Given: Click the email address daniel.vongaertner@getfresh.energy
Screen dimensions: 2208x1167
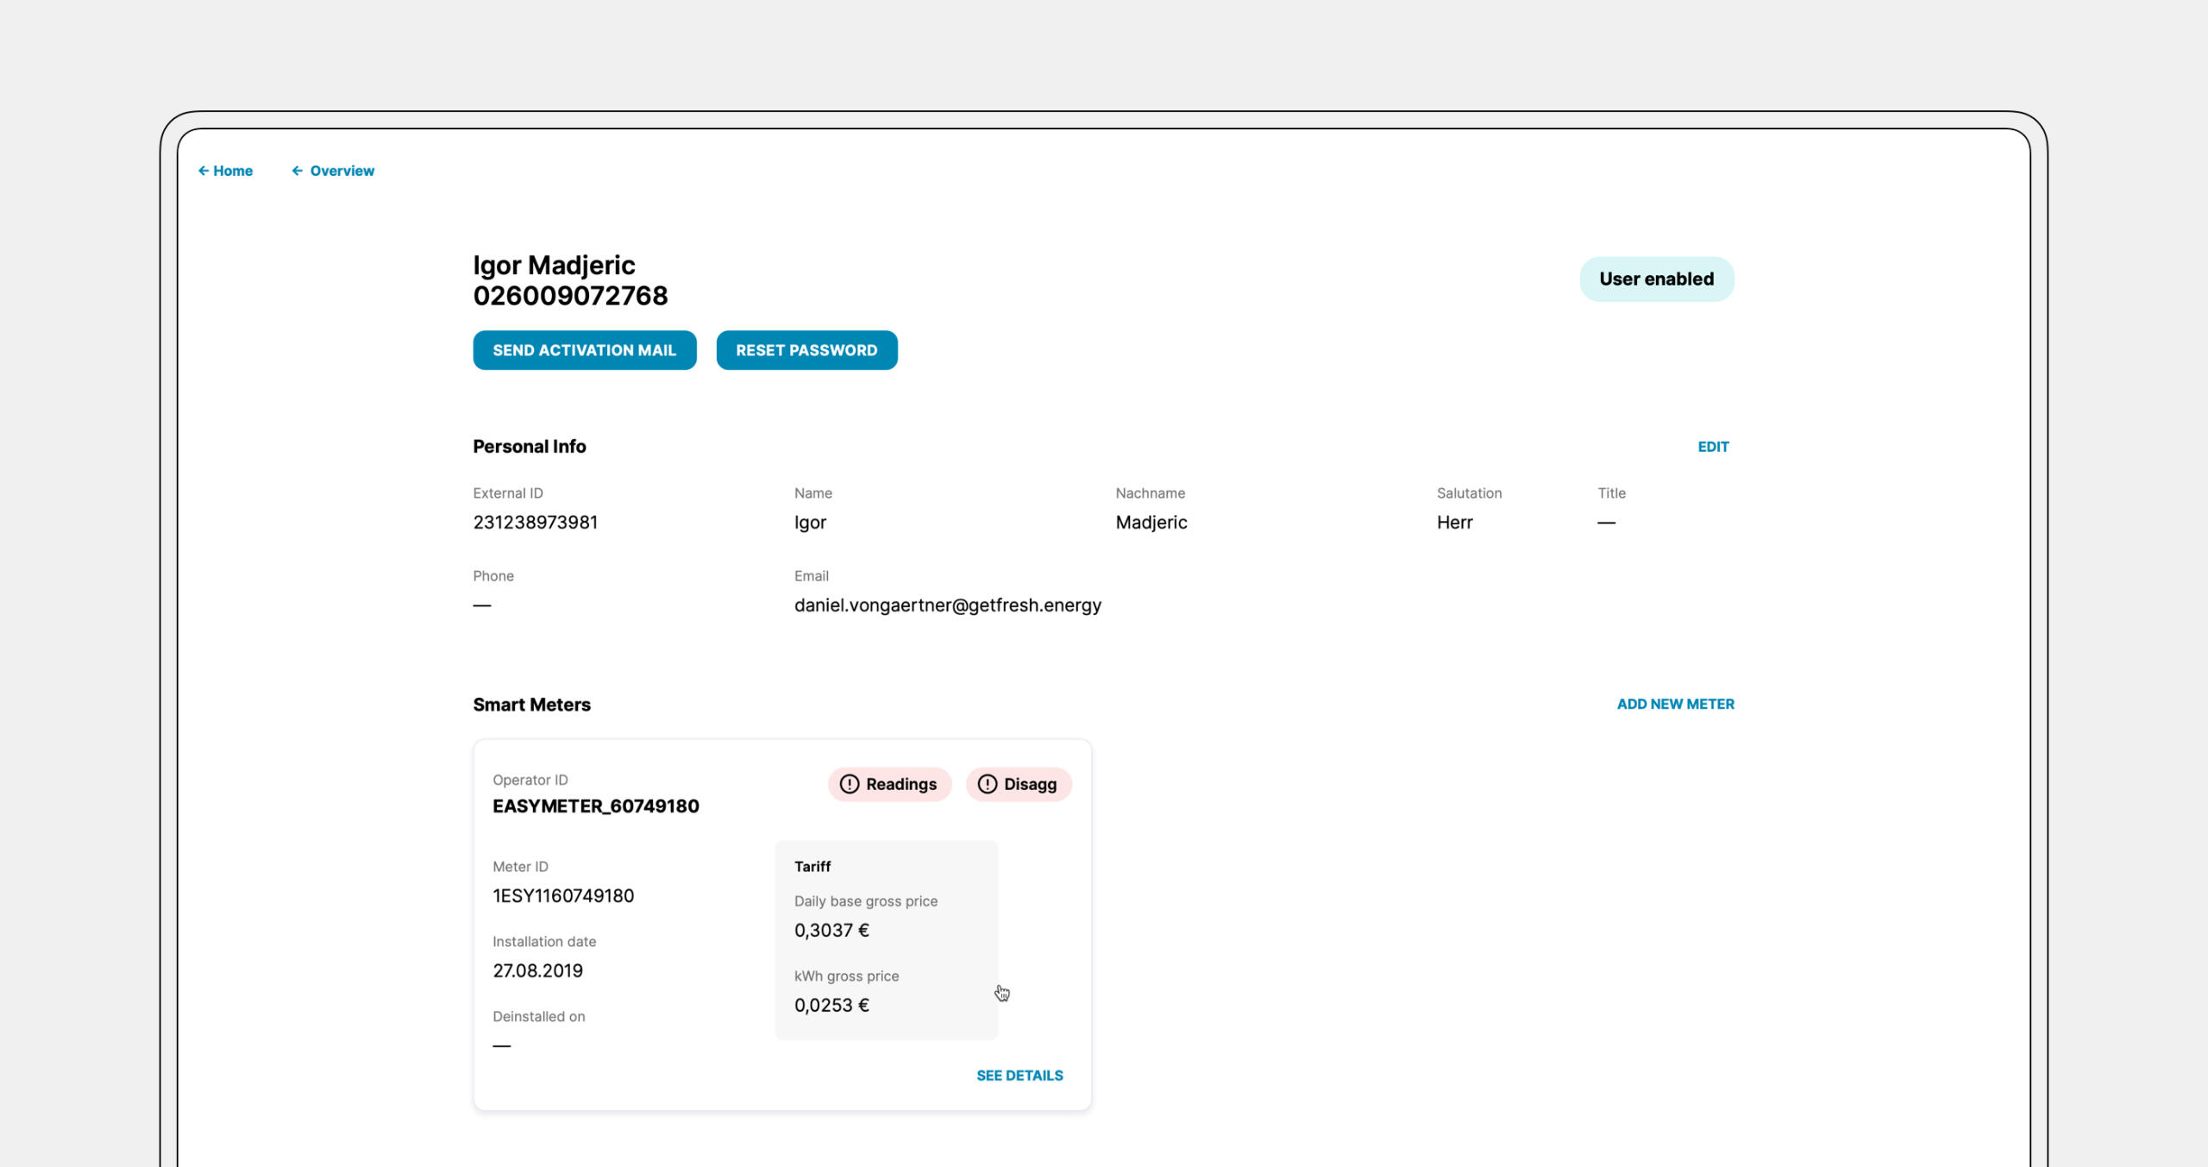Looking at the screenshot, I should (x=947, y=605).
